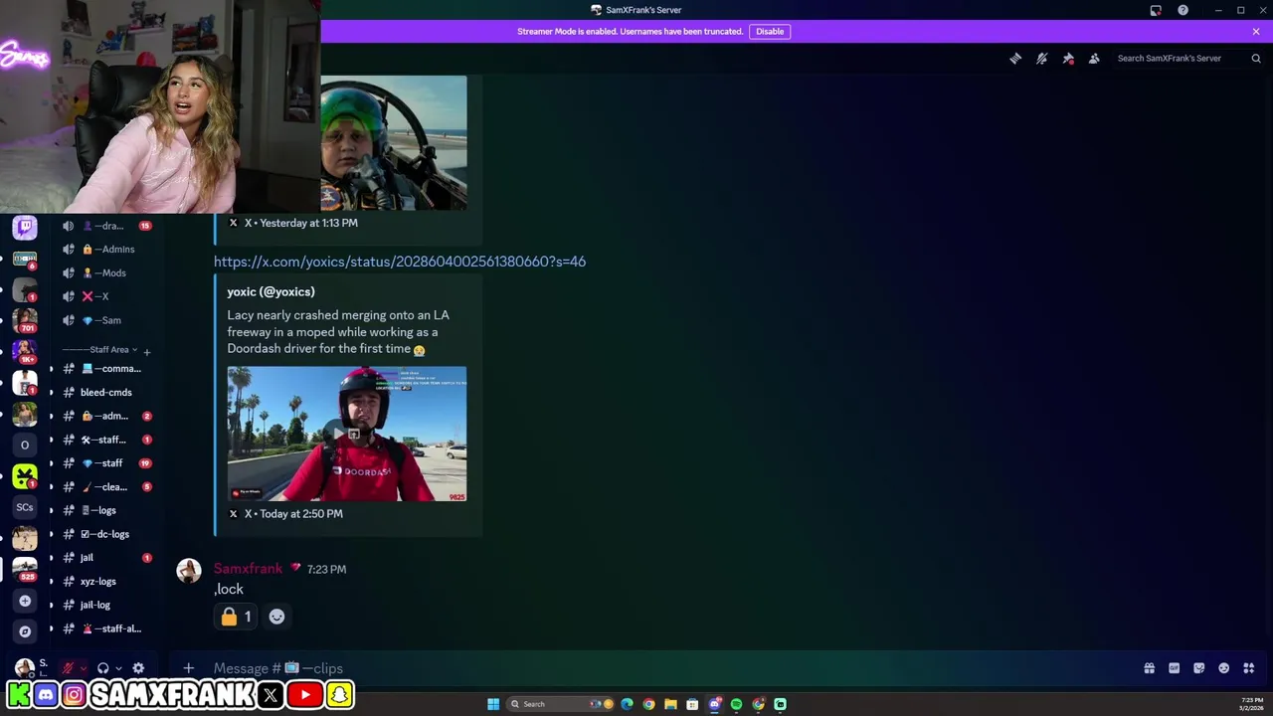Toggle headphones deafen in user panel
The width and height of the screenshot is (1273, 716).
102,668
